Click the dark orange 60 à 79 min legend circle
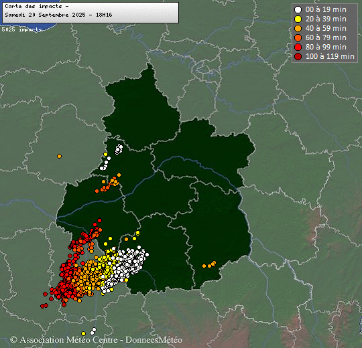The image size is (362, 348). coord(298,37)
